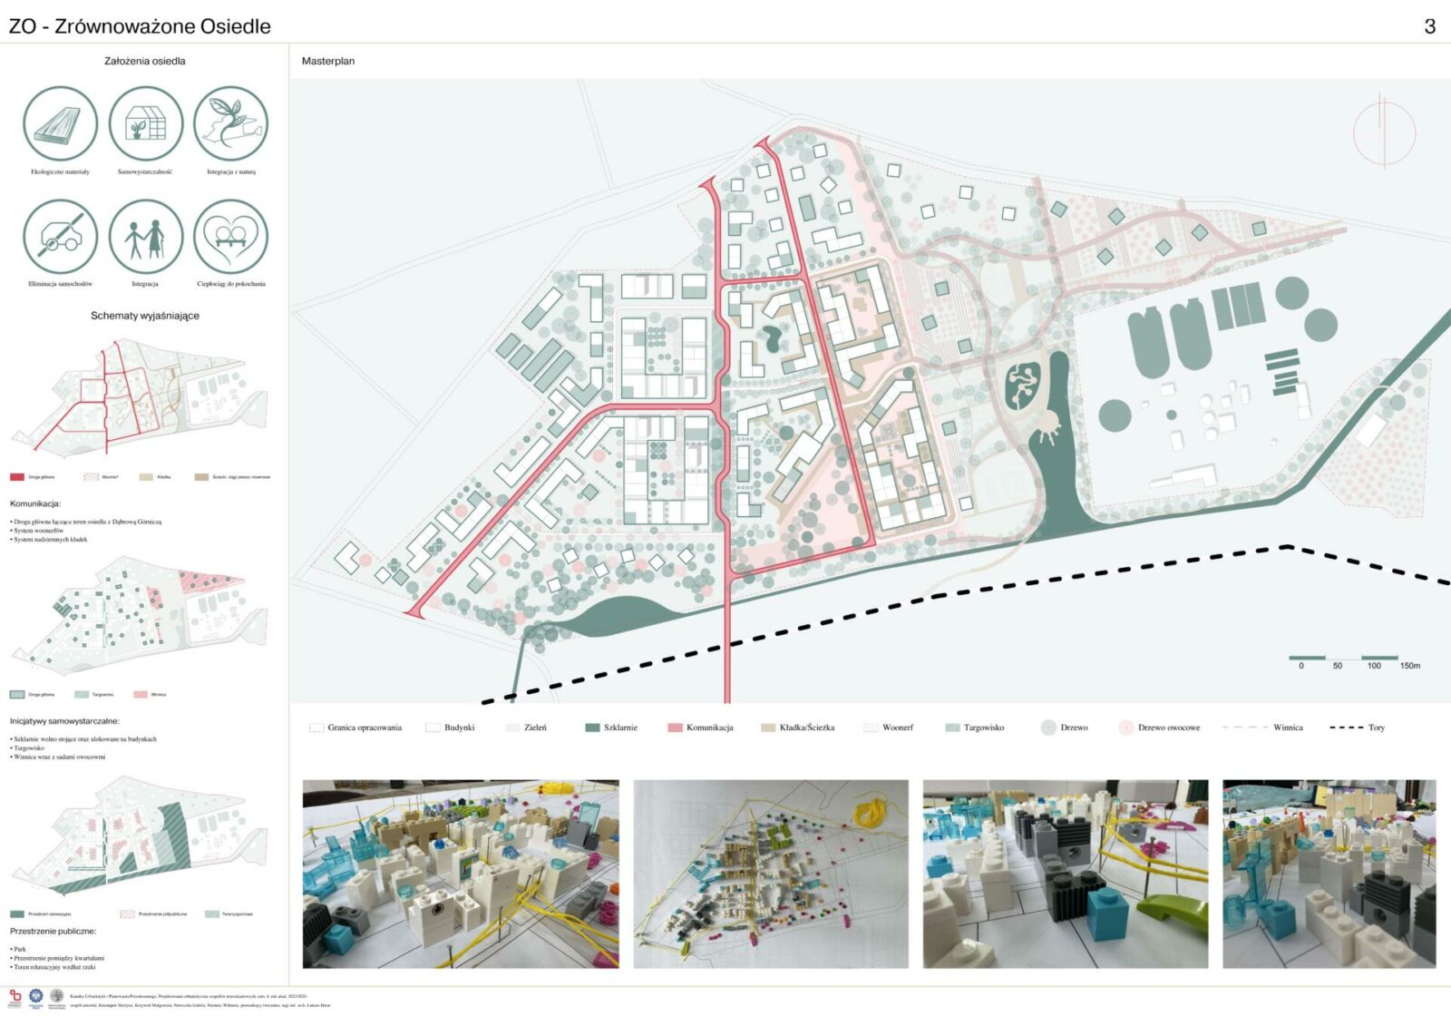Click the red logo in the footer
The image size is (1451, 1016).
tap(15, 998)
